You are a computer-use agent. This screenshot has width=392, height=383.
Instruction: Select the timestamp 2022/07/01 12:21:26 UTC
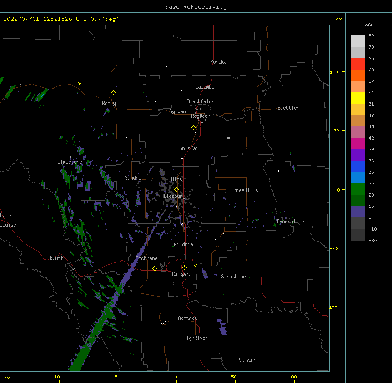click(45, 19)
